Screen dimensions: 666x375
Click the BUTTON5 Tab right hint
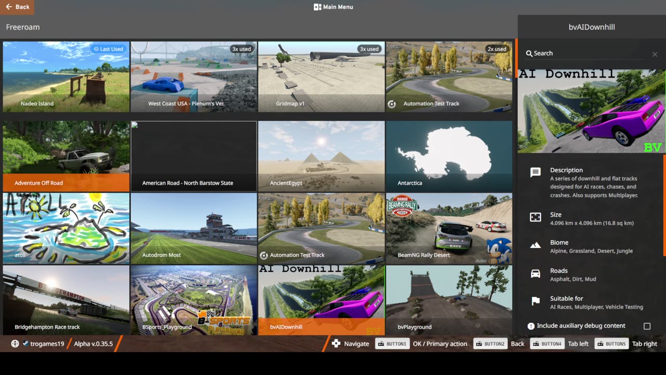click(626, 344)
